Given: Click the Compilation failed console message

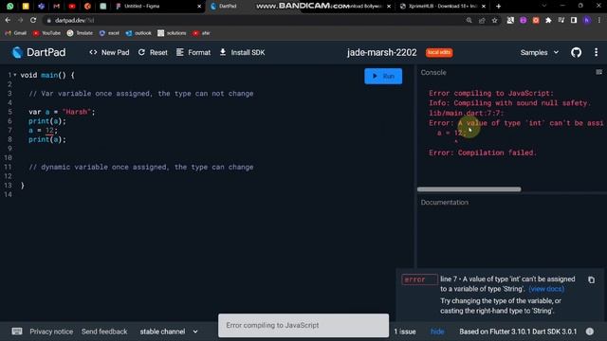Looking at the screenshot, I should click(x=483, y=153).
